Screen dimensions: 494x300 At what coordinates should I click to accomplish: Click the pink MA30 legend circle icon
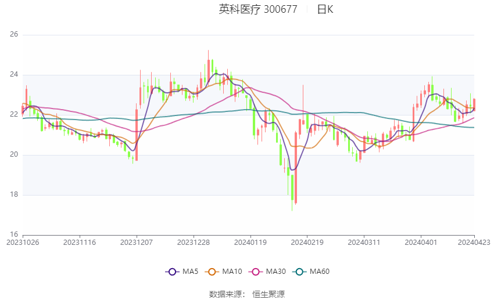[256, 272]
